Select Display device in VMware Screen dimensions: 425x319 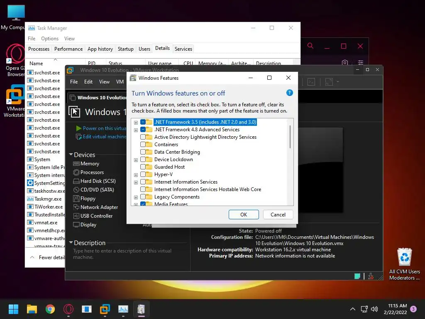click(85, 225)
